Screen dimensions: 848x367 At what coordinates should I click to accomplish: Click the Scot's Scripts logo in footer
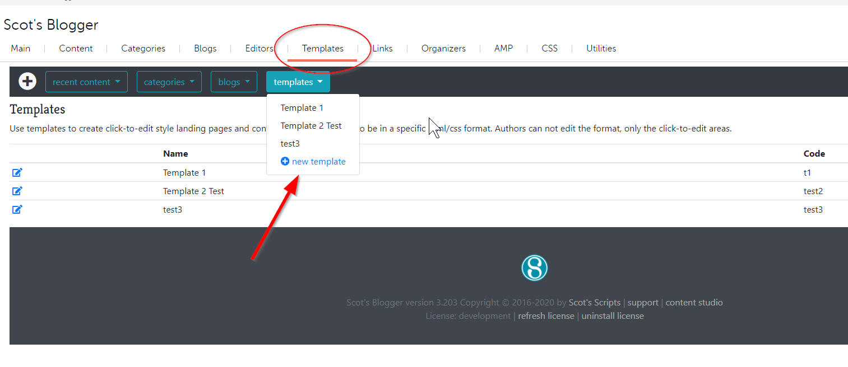coord(534,268)
